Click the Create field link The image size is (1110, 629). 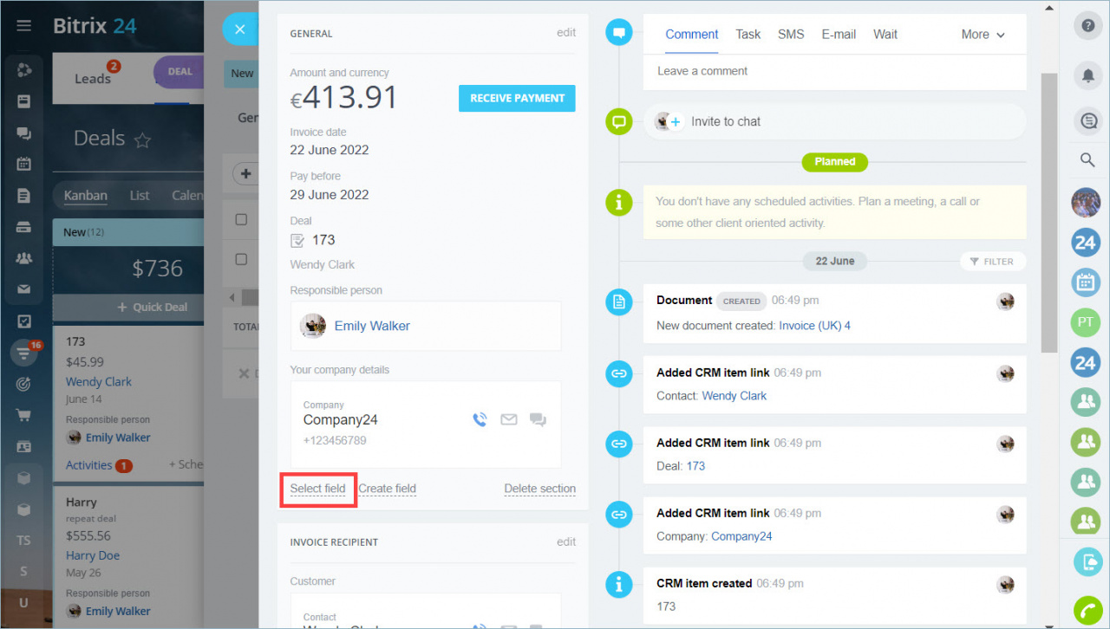coord(388,489)
